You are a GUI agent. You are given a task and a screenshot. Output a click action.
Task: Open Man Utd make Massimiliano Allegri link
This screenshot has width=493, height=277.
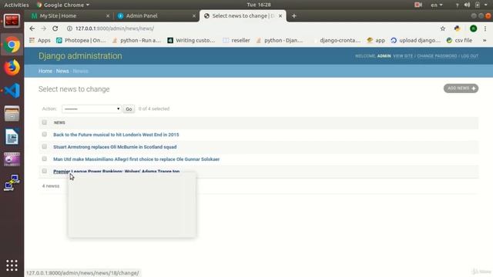136,159
